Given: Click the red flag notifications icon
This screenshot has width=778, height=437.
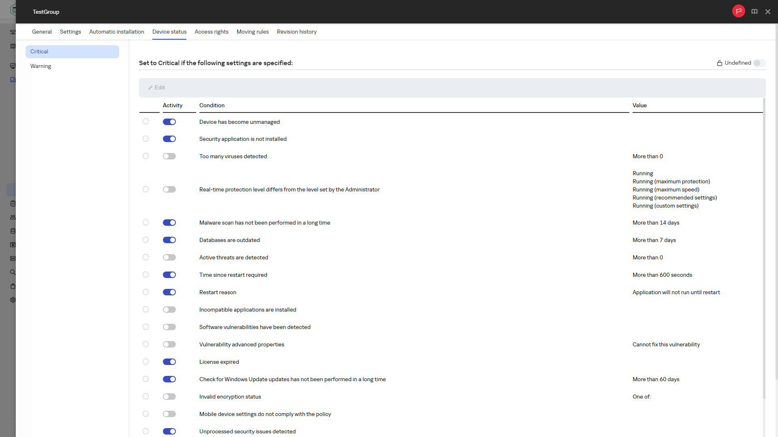Looking at the screenshot, I should tap(738, 11).
